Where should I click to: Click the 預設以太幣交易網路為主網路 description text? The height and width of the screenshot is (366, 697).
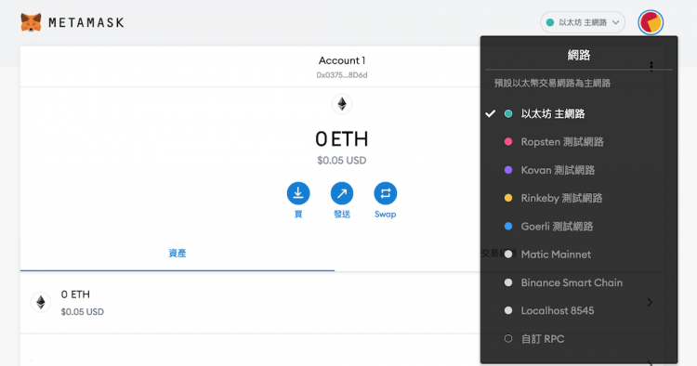pos(552,83)
